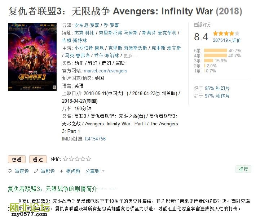
Task: Click the 5星 rating distribution bar
Action: click(215, 51)
